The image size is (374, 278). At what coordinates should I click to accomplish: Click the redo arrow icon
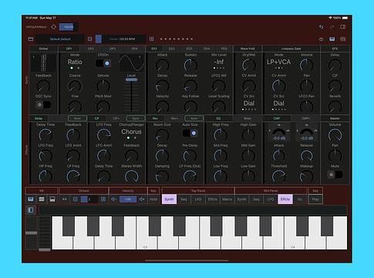point(332,27)
